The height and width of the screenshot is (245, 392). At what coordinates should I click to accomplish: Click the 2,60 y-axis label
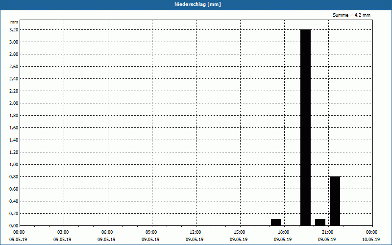(14, 67)
